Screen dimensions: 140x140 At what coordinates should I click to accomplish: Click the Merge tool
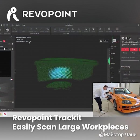93,30
